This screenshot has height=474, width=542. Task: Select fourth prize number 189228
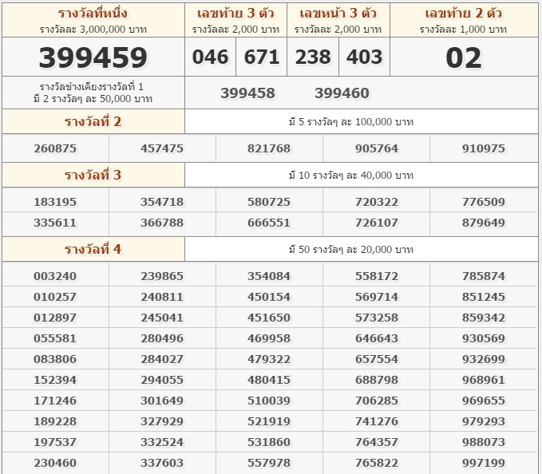(55, 421)
